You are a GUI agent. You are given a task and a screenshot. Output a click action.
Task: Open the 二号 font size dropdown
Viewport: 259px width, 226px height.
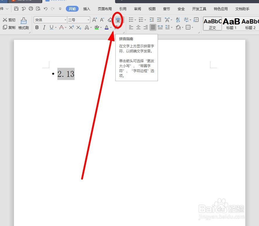[89, 20]
